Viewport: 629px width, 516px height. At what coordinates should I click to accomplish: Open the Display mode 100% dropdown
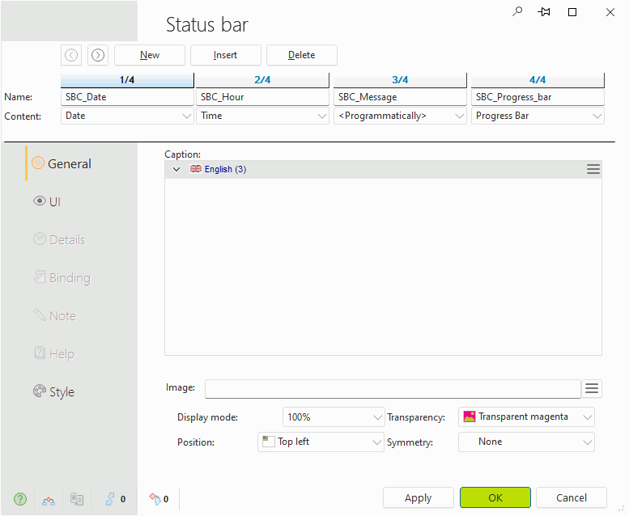click(334, 417)
